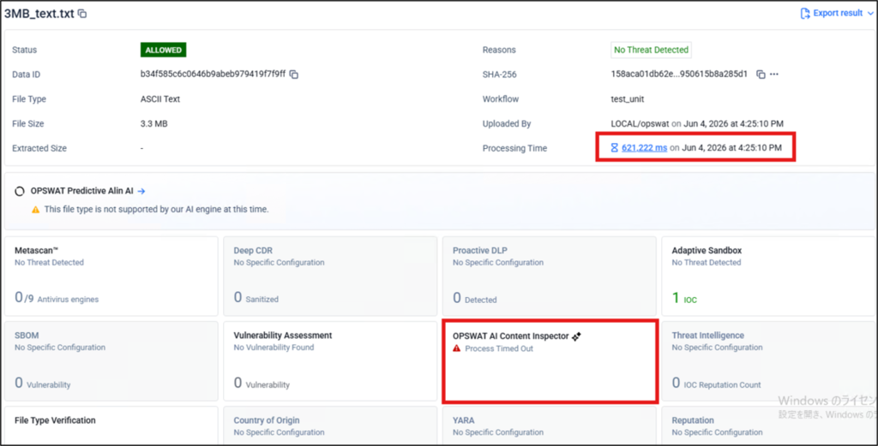Click the red Process Timed Out alert icon
This screenshot has height=446, width=878.
456,348
